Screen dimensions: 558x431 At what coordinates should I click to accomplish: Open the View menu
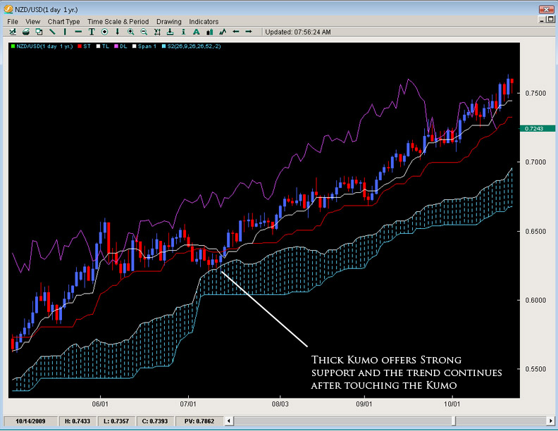[32, 22]
